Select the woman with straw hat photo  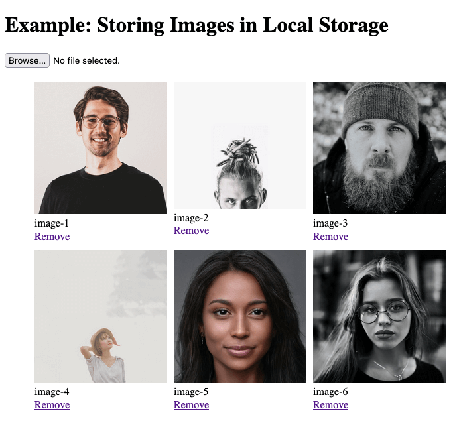tap(101, 316)
